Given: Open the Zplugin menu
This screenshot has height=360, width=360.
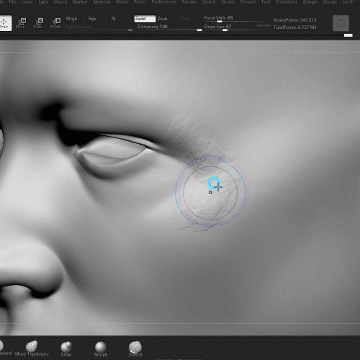Looking at the screenshot, I should click(x=310, y=2).
